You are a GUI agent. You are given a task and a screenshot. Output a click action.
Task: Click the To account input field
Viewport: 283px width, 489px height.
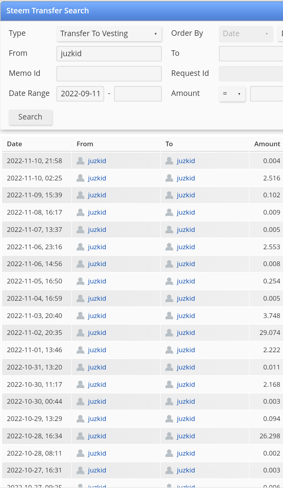(251, 53)
